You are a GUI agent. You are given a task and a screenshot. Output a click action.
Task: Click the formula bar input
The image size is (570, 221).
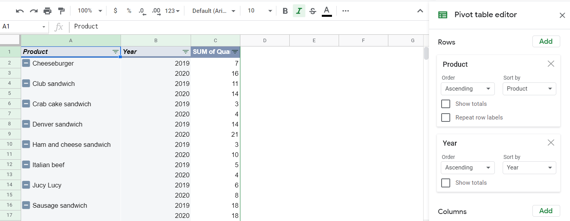click(249, 27)
